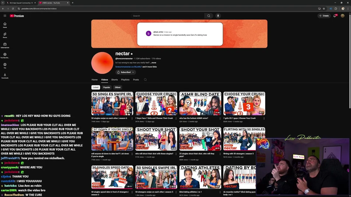Play 50 SINGLES SWIPE IRL 46:52 thumbnail
Image resolution: width=351 pixels, height=197 pixels.
112,103
